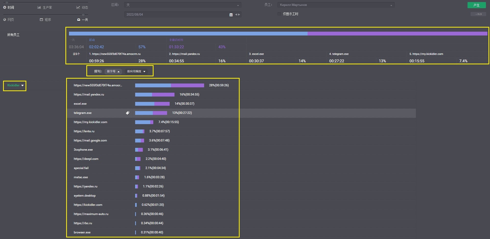490x239 pixels.
Task: Click the 13%(00:27:22) value label
Action: pos(182,113)
